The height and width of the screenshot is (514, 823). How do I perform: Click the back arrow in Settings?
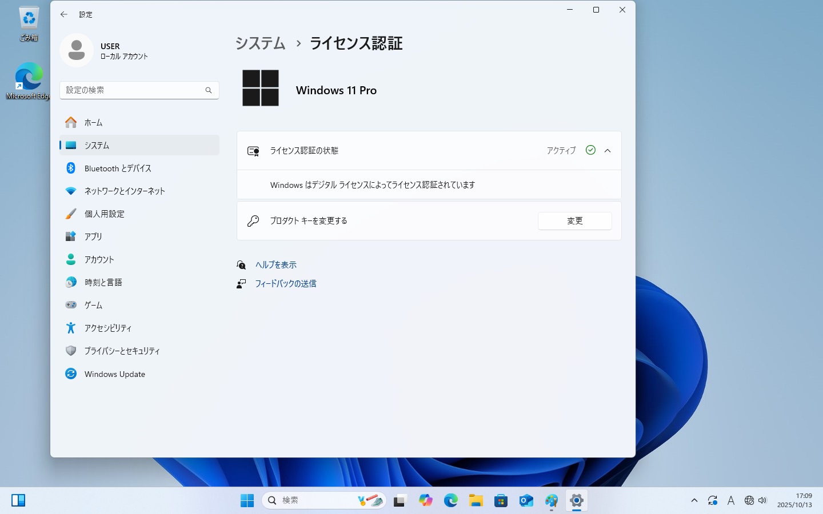(64, 14)
